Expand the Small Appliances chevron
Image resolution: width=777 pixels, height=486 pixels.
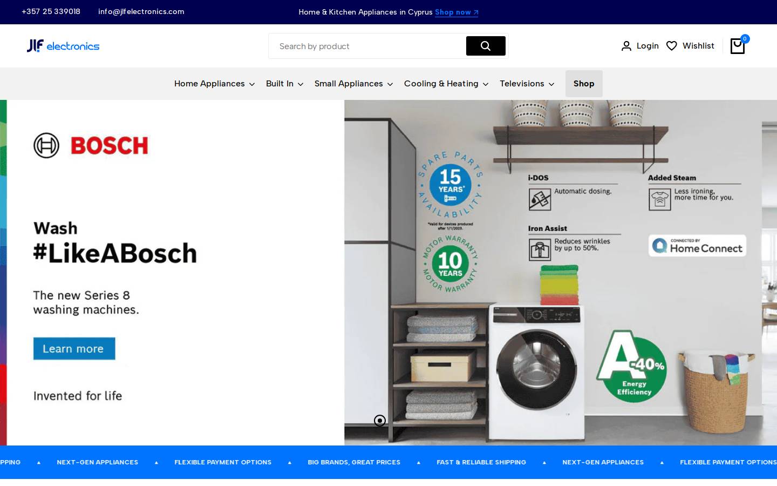390,84
